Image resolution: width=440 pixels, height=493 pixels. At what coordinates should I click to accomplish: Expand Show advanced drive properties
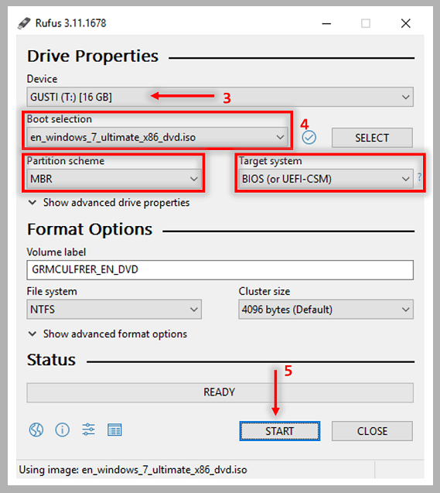[109, 203]
